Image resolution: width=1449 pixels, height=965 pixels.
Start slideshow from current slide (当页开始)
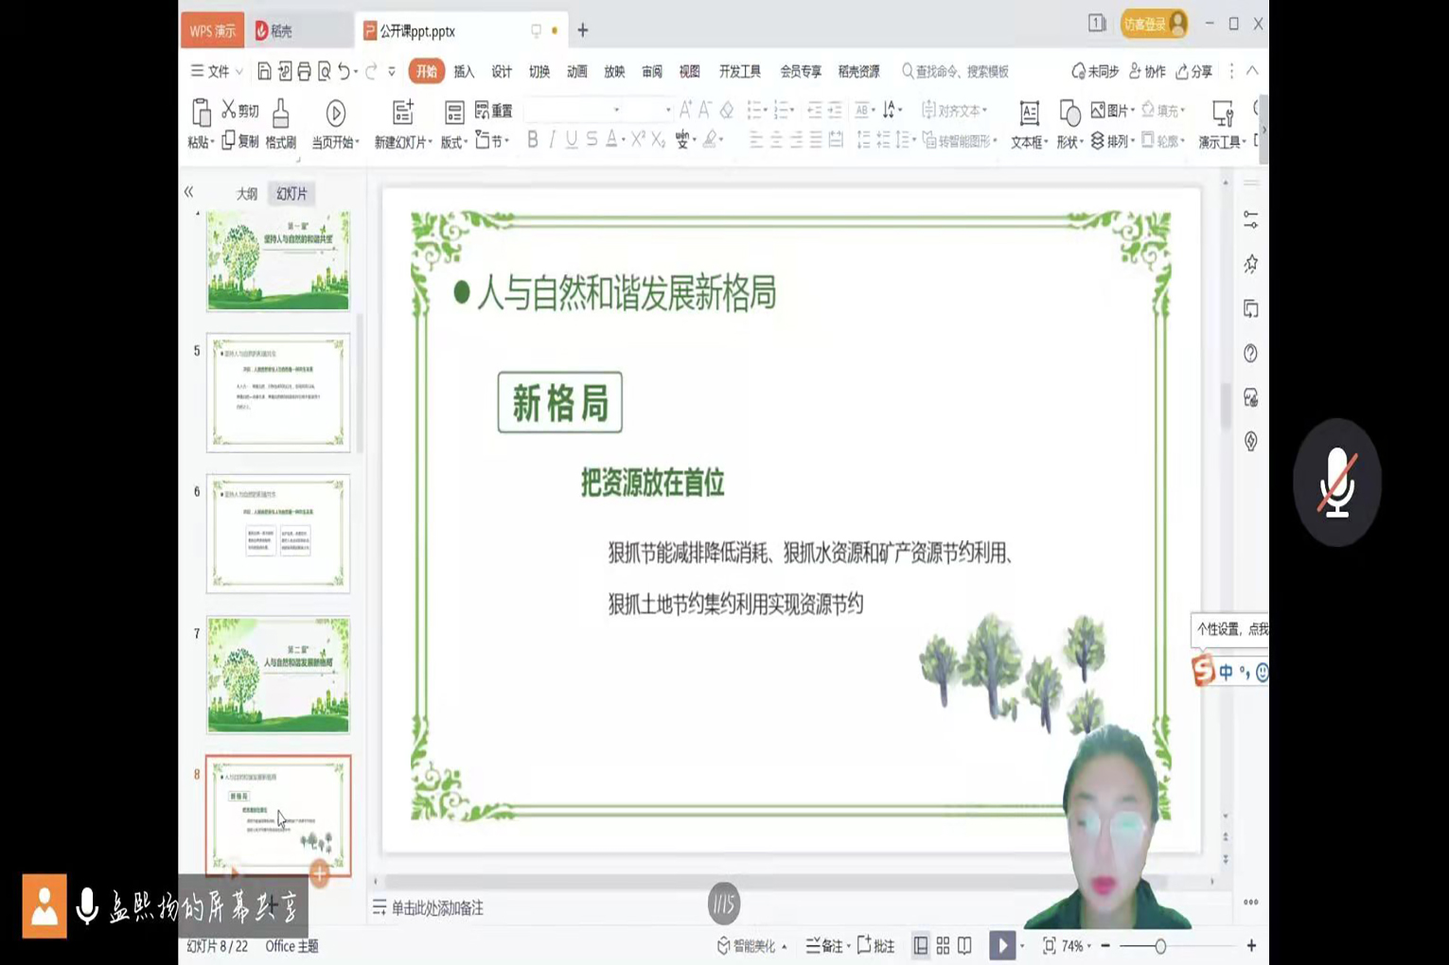(335, 114)
